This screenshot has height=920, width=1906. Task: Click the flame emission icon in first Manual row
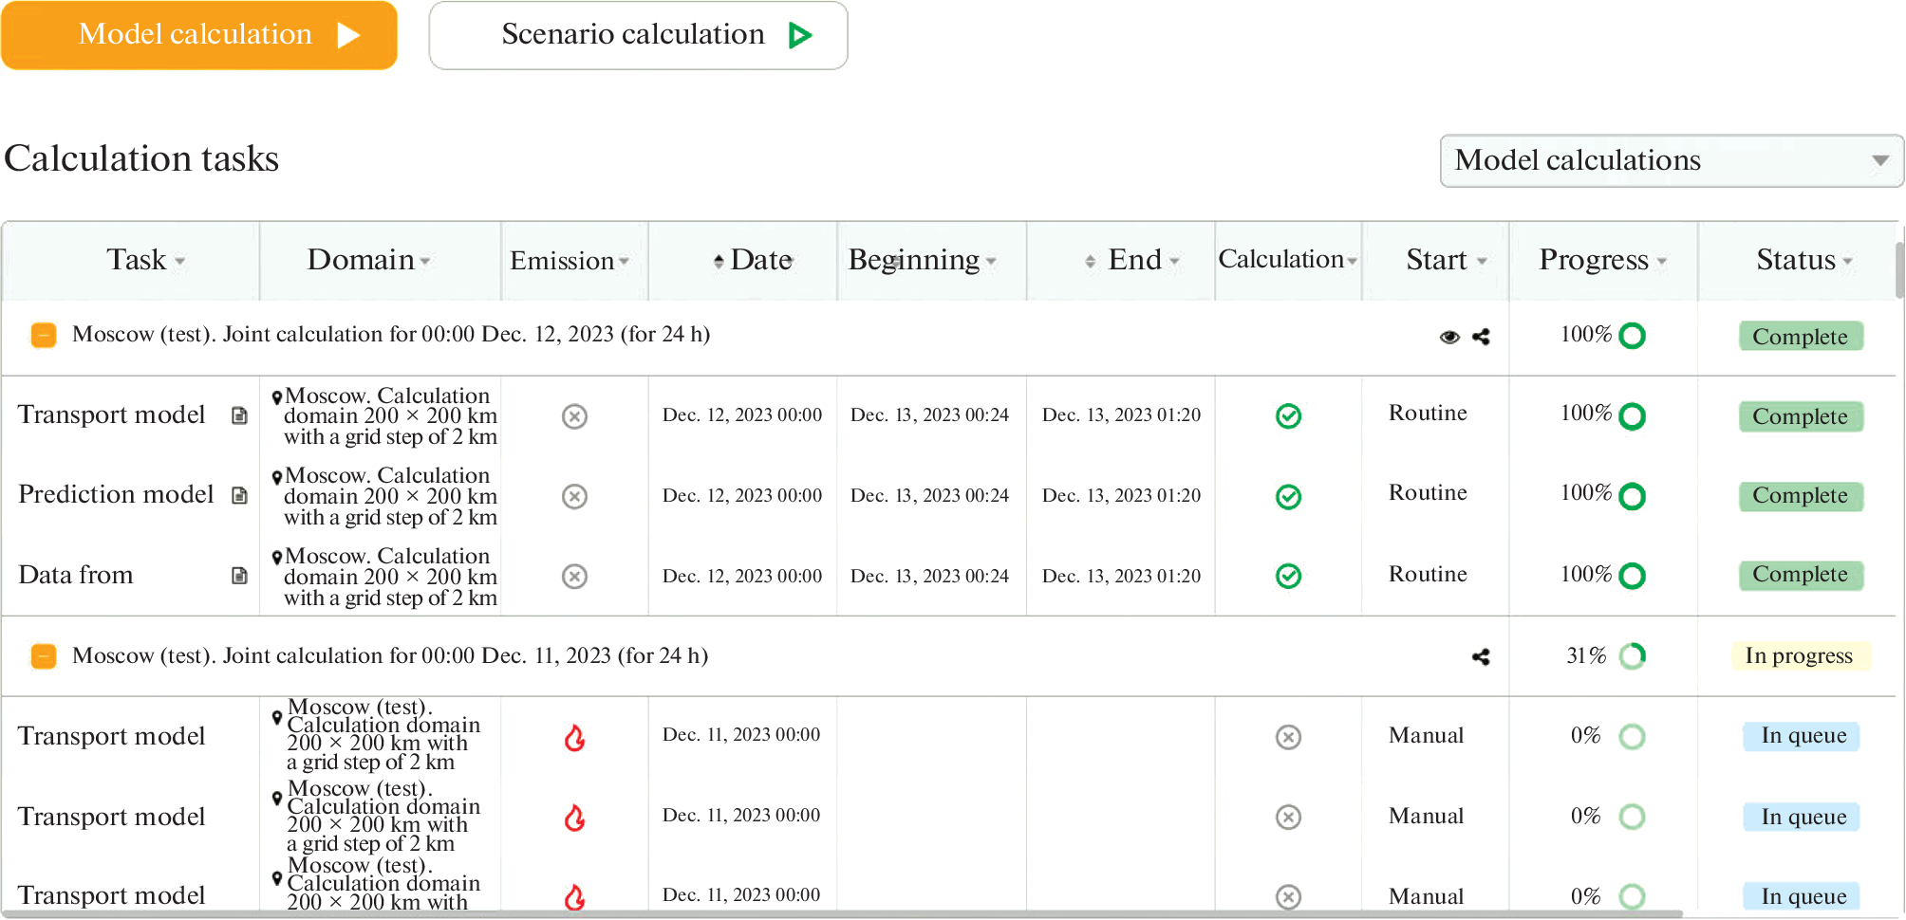(574, 737)
